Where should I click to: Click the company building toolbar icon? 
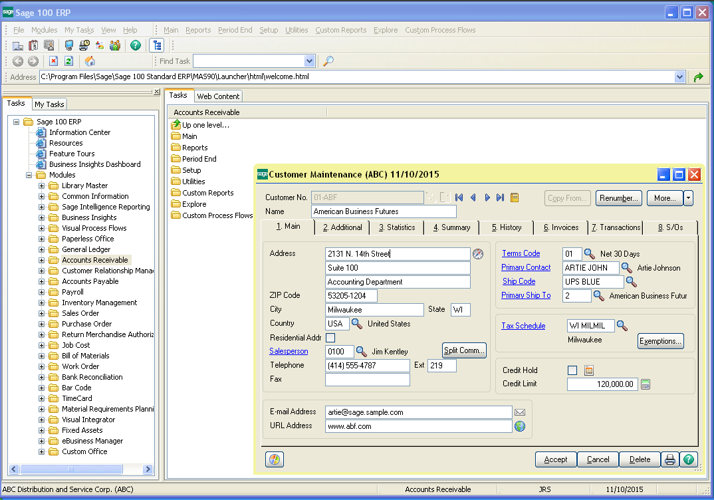coord(18,45)
